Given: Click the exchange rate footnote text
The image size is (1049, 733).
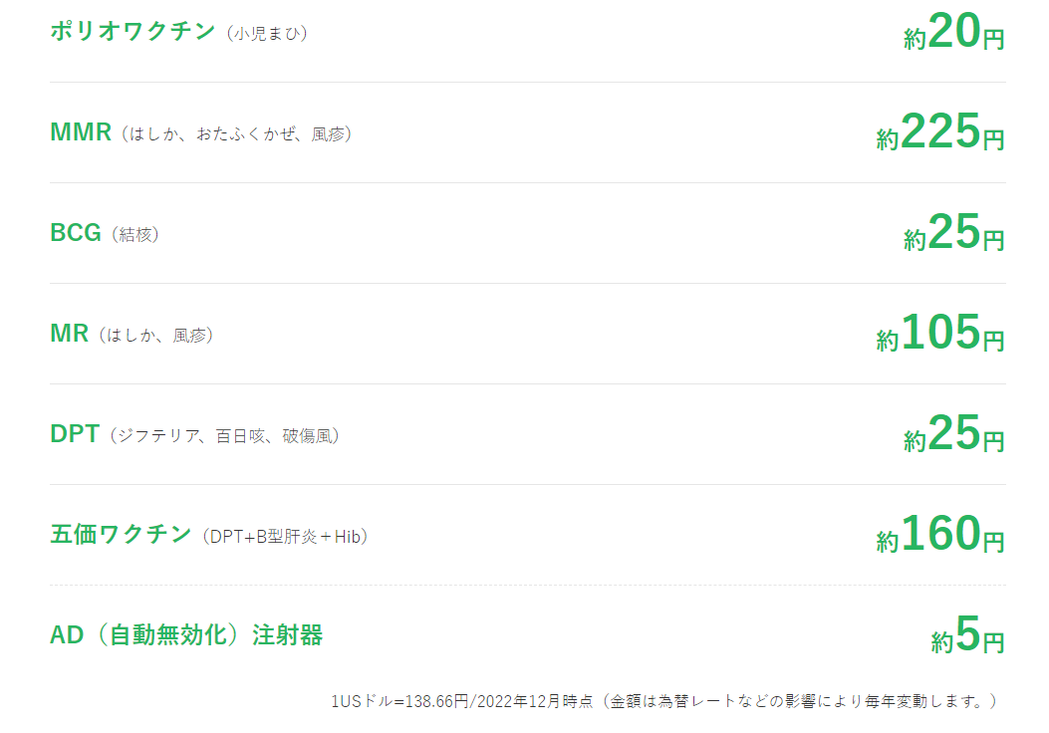Looking at the screenshot, I should [x=664, y=701].
